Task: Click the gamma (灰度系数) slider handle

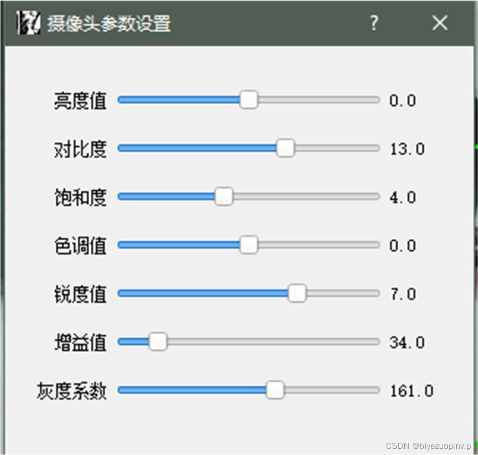Action: [x=276, y=390]
